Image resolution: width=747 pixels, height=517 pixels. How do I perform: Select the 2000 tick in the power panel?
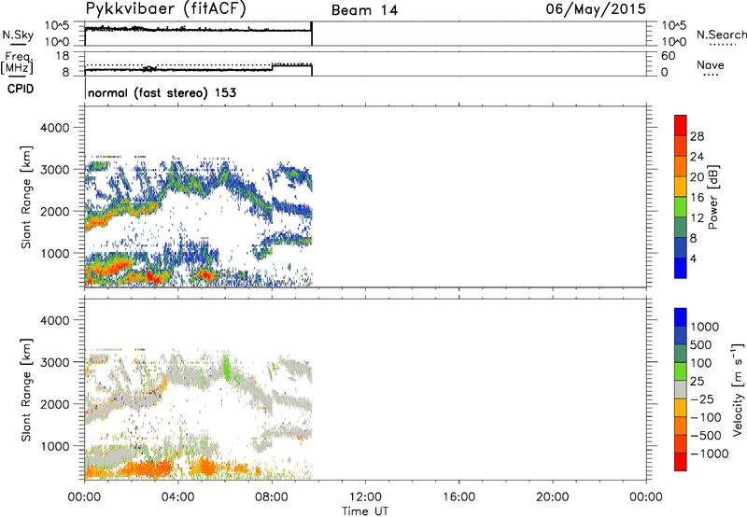coord(54,211)
